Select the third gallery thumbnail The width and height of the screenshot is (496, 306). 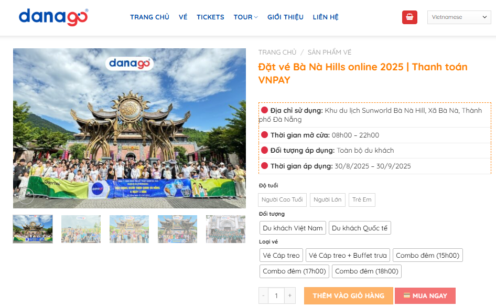[129, 229]
